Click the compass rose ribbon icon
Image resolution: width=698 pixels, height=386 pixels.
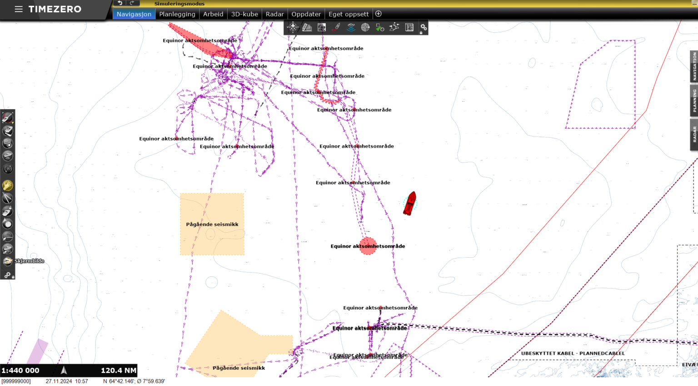[293, 27]
